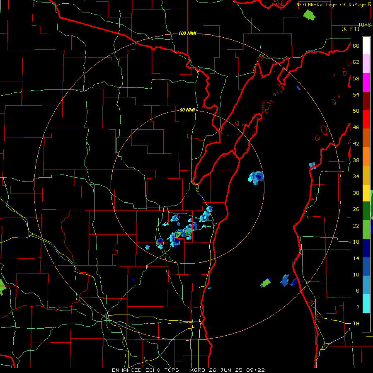The width and height of the screenshot is (373, 373).
Task: Click the yellow legend swatch near 30
Action: tap(366, 193)
